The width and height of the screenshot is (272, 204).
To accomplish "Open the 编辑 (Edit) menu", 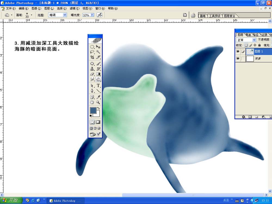I will (23, 8).
